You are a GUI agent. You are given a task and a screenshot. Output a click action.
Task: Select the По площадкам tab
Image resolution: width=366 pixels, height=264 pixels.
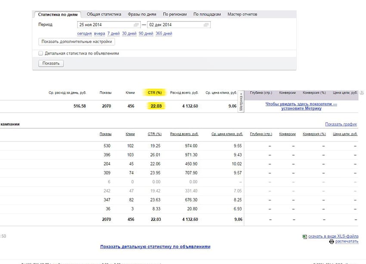[x=207, y=14]
